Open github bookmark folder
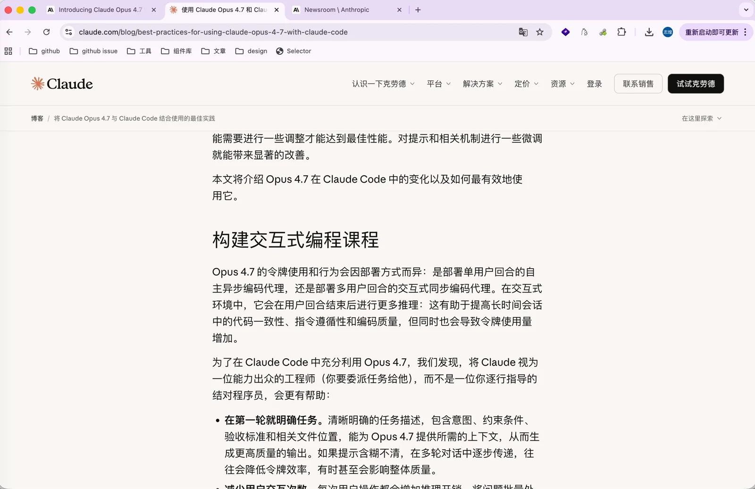755x489 pixels. 44,51
